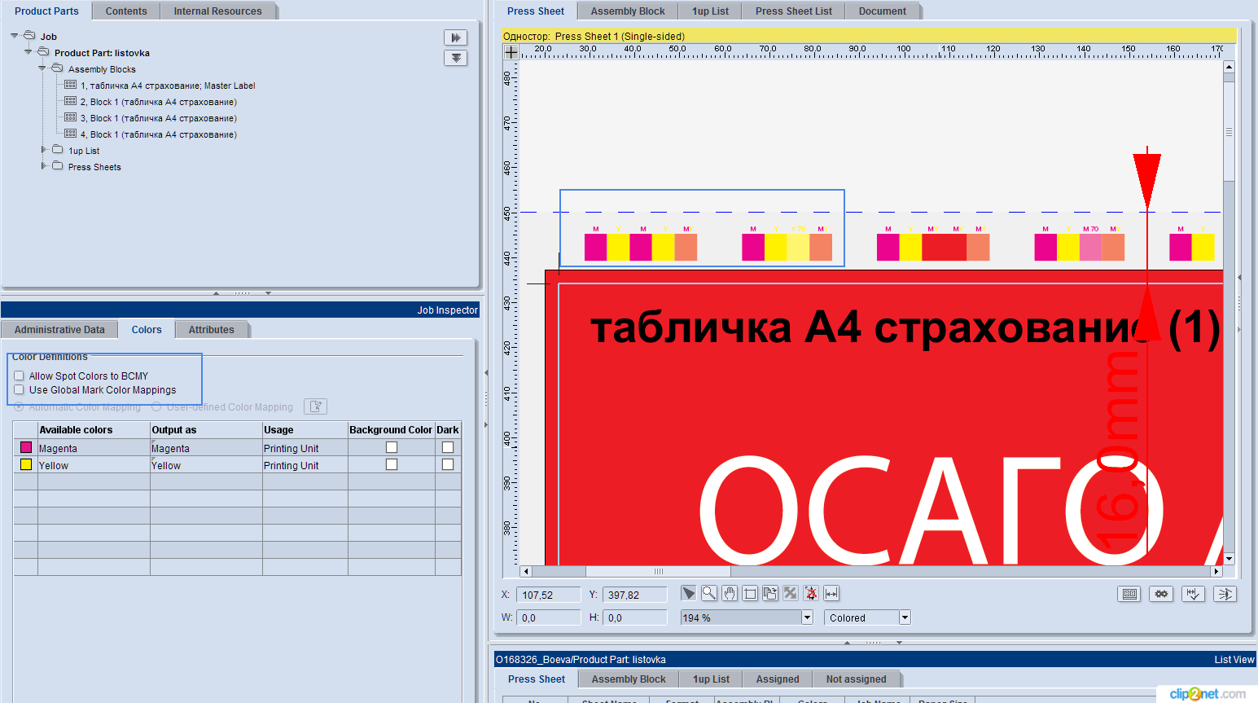Click the Product Part folder icon
Viewport: 1258px width, 703px height.
pos(43,52)
